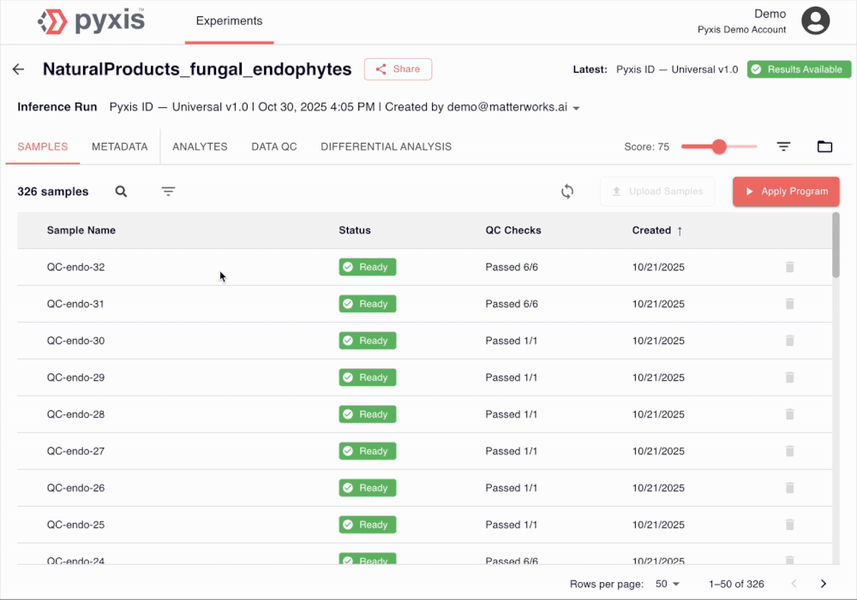Click the filter funnel icon next to Score
Screen dimensions: 857x600
pyautogui.click(x=782, y=146)
